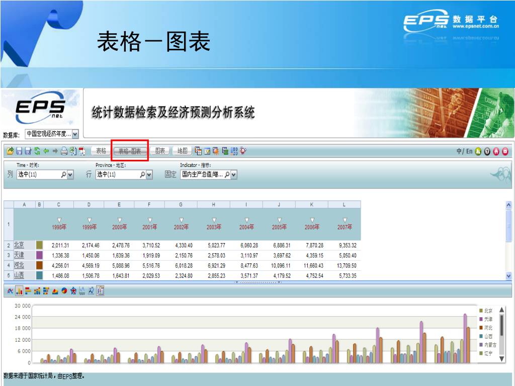Open help with the question mark icon

(x=487, y=151)
